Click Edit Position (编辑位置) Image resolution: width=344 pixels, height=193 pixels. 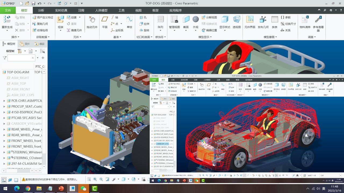tap(209, 30)
